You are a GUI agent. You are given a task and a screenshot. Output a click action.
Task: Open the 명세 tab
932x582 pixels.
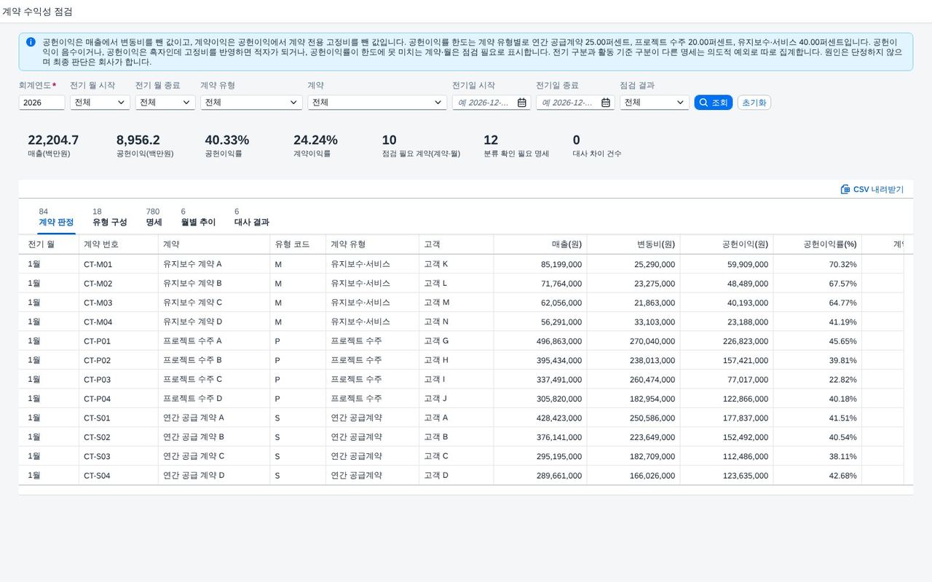[x=154, y=217]
